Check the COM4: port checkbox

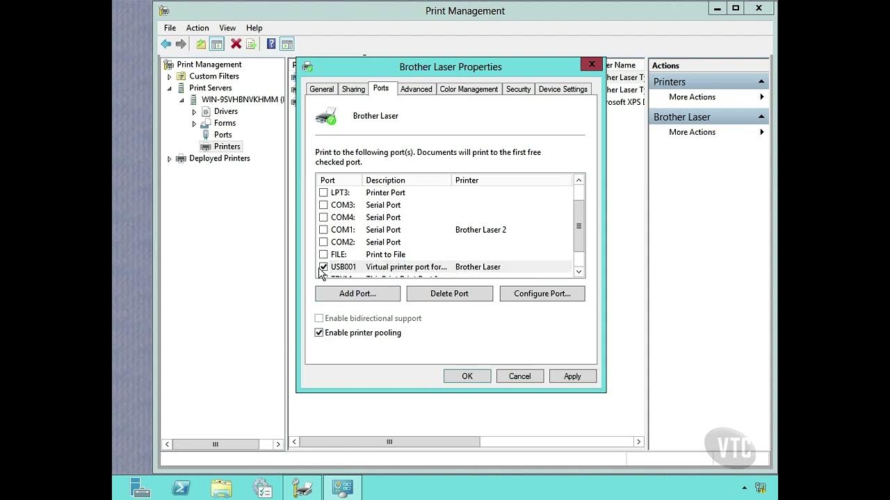[323, 217]
